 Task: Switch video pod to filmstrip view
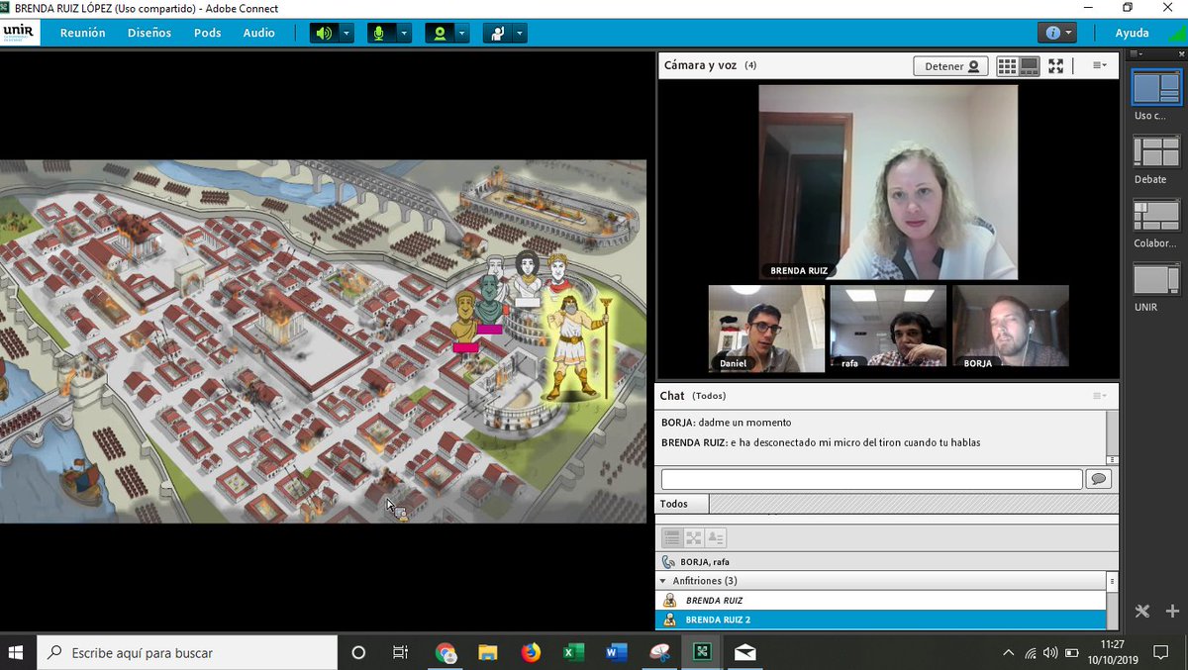point(1029,66)
